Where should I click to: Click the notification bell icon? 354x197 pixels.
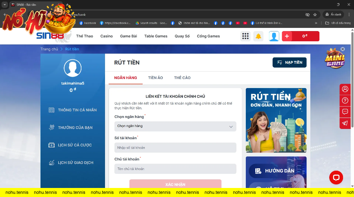pyautogui.click(x=258, y=36)
